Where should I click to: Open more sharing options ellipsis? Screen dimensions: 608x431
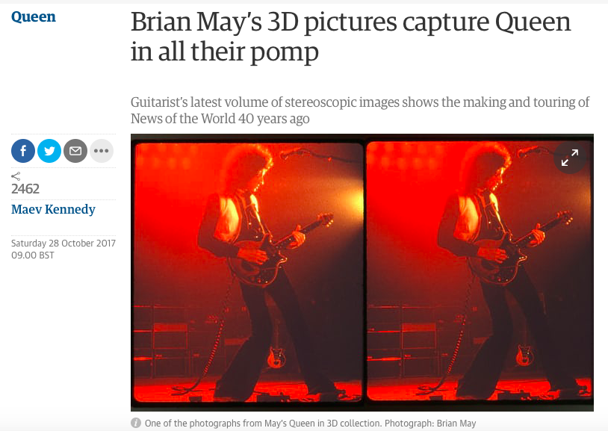coord(102,151)
